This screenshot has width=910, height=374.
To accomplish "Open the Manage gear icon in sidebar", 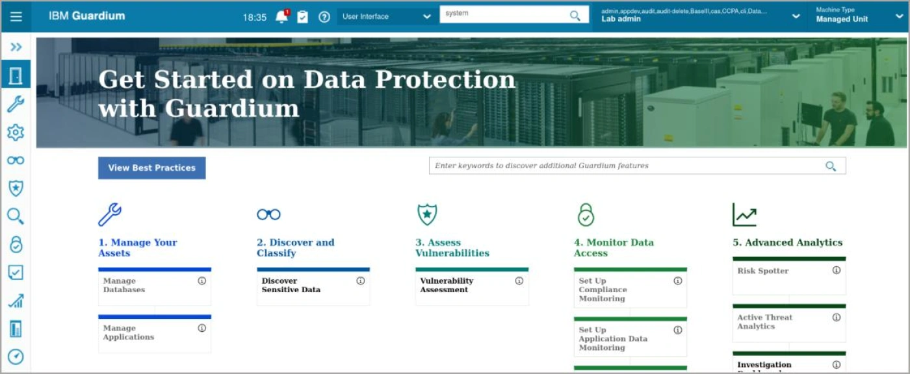I will click(x=16, y=132).
